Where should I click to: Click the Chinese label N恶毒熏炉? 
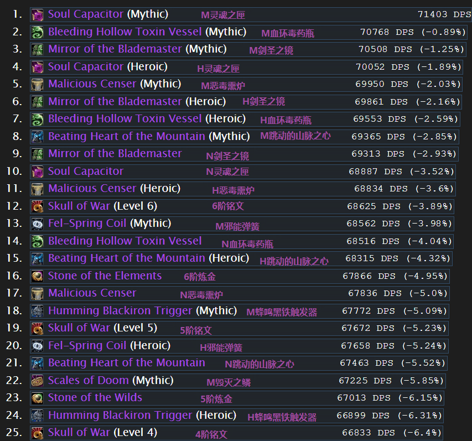pyautogui.click(x=201, y=295)
